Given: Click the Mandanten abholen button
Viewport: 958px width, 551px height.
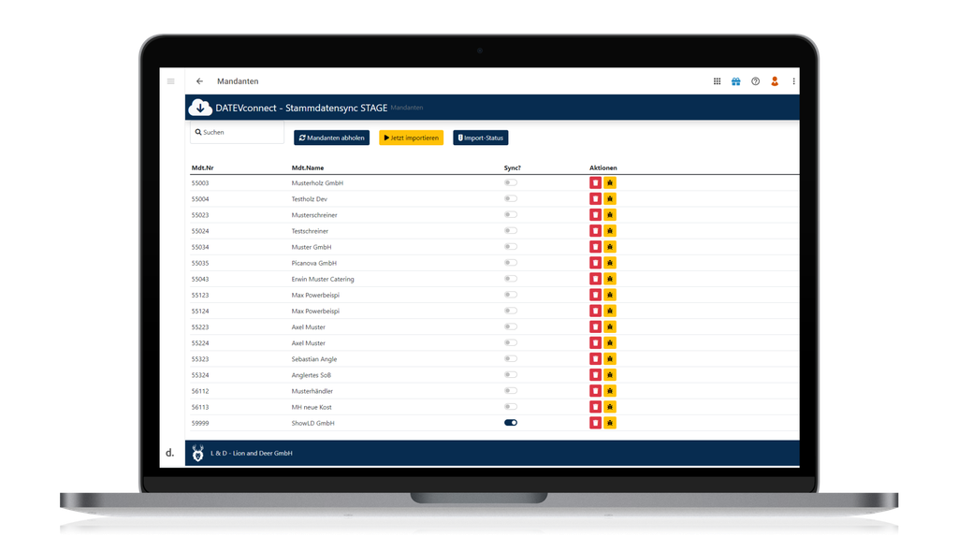Looking at the screenshot, I should tap(332, 138).
